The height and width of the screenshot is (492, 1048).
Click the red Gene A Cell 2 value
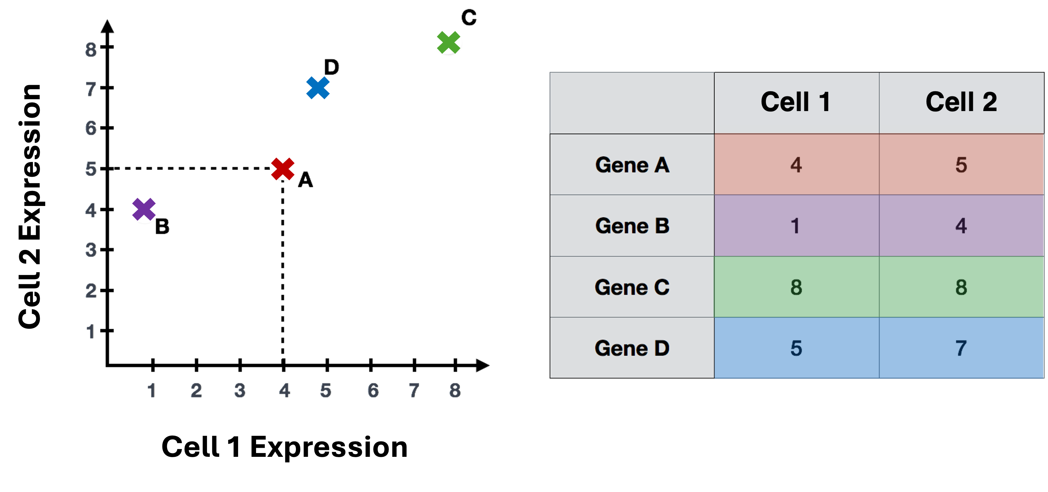tap(961, 165)
